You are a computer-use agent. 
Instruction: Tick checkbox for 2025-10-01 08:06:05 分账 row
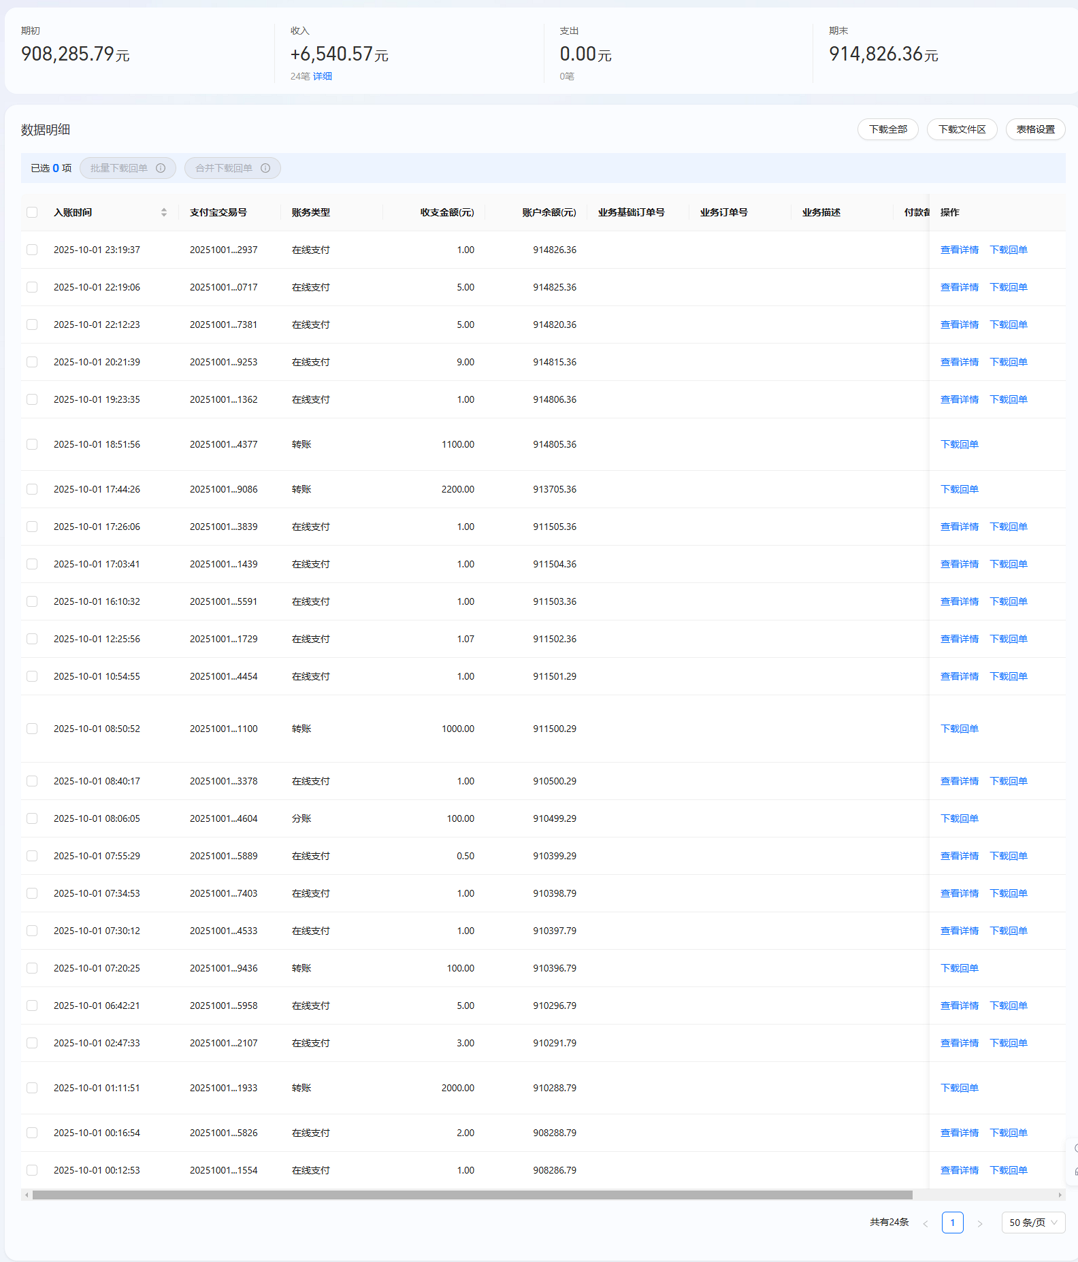32,818
